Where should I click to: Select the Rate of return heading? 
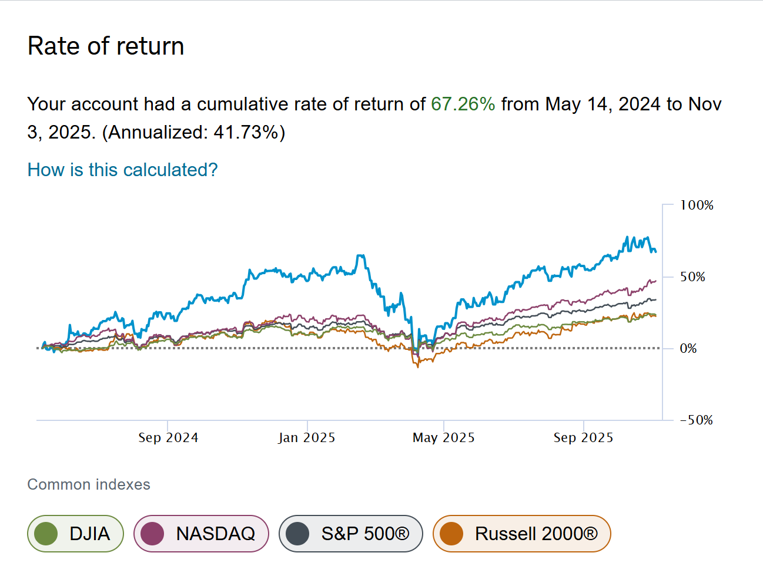[105, 45]
